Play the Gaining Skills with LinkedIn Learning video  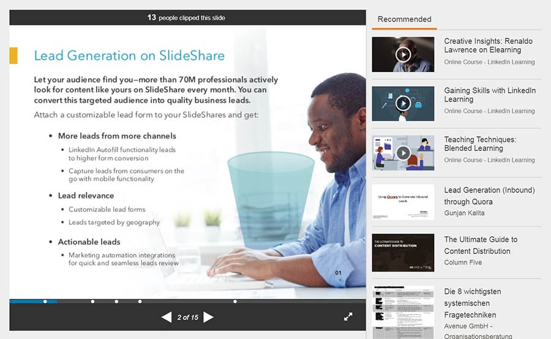403,103
